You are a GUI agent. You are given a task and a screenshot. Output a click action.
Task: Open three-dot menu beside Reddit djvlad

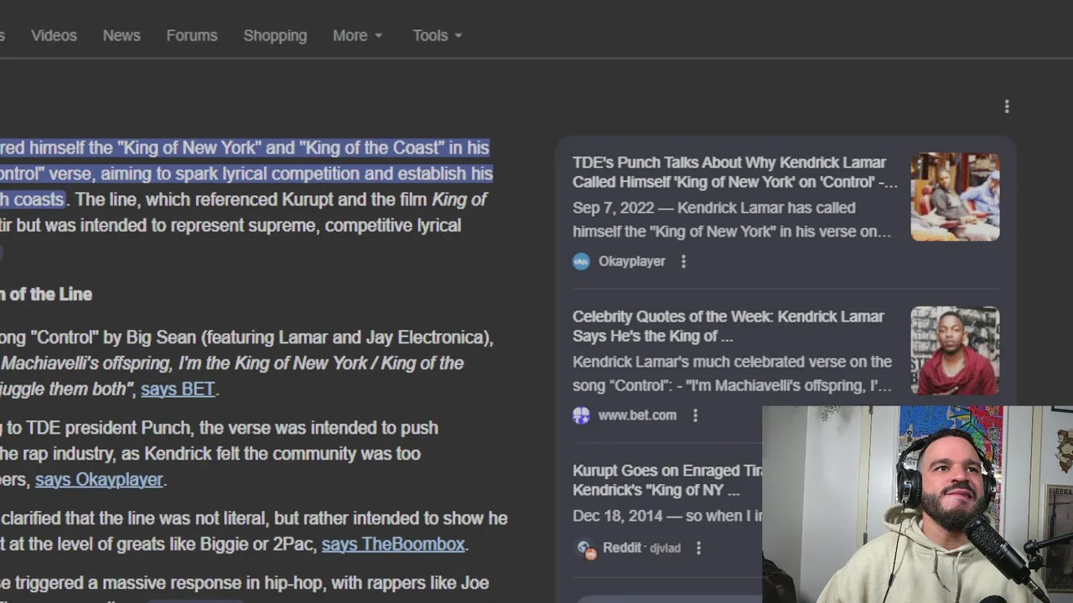[x=698, y=548]
